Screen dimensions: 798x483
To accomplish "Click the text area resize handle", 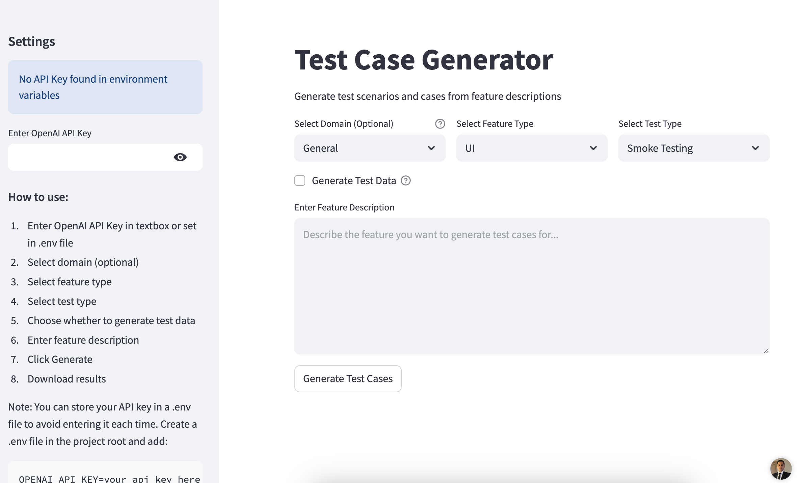I will (x=766, y=351).
